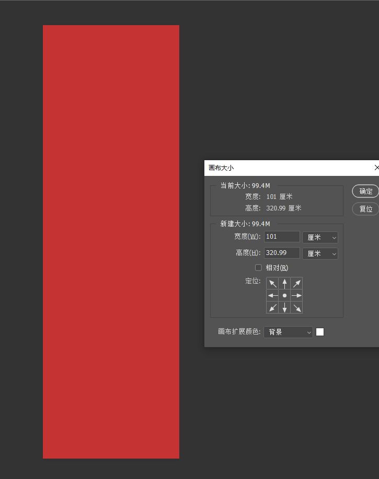This screenshot has width=379, height=479.
Task: Open the 画布扩展颜色 背景 dropdown
Action: [x=289, y=332]
